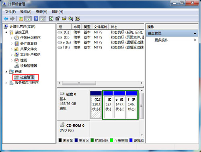
Task: Select 系统工具 in the tree
Action: click(22, 32)
